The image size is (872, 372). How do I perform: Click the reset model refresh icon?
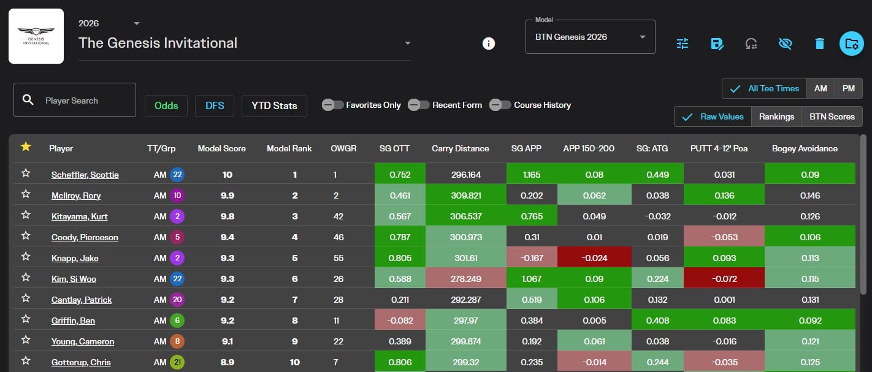pyautogui.click(x=751, y=44)
